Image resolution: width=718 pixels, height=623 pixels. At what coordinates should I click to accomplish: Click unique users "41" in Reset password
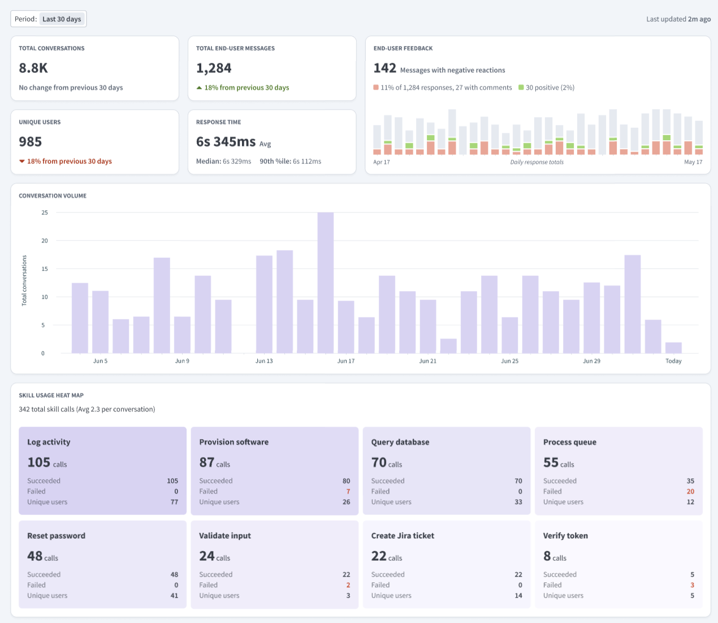pos(174,596)
